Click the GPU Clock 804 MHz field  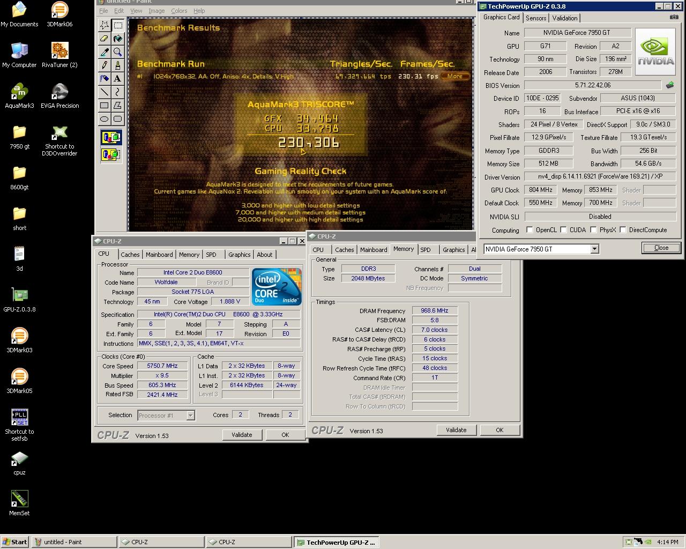[x=541, y=190]
